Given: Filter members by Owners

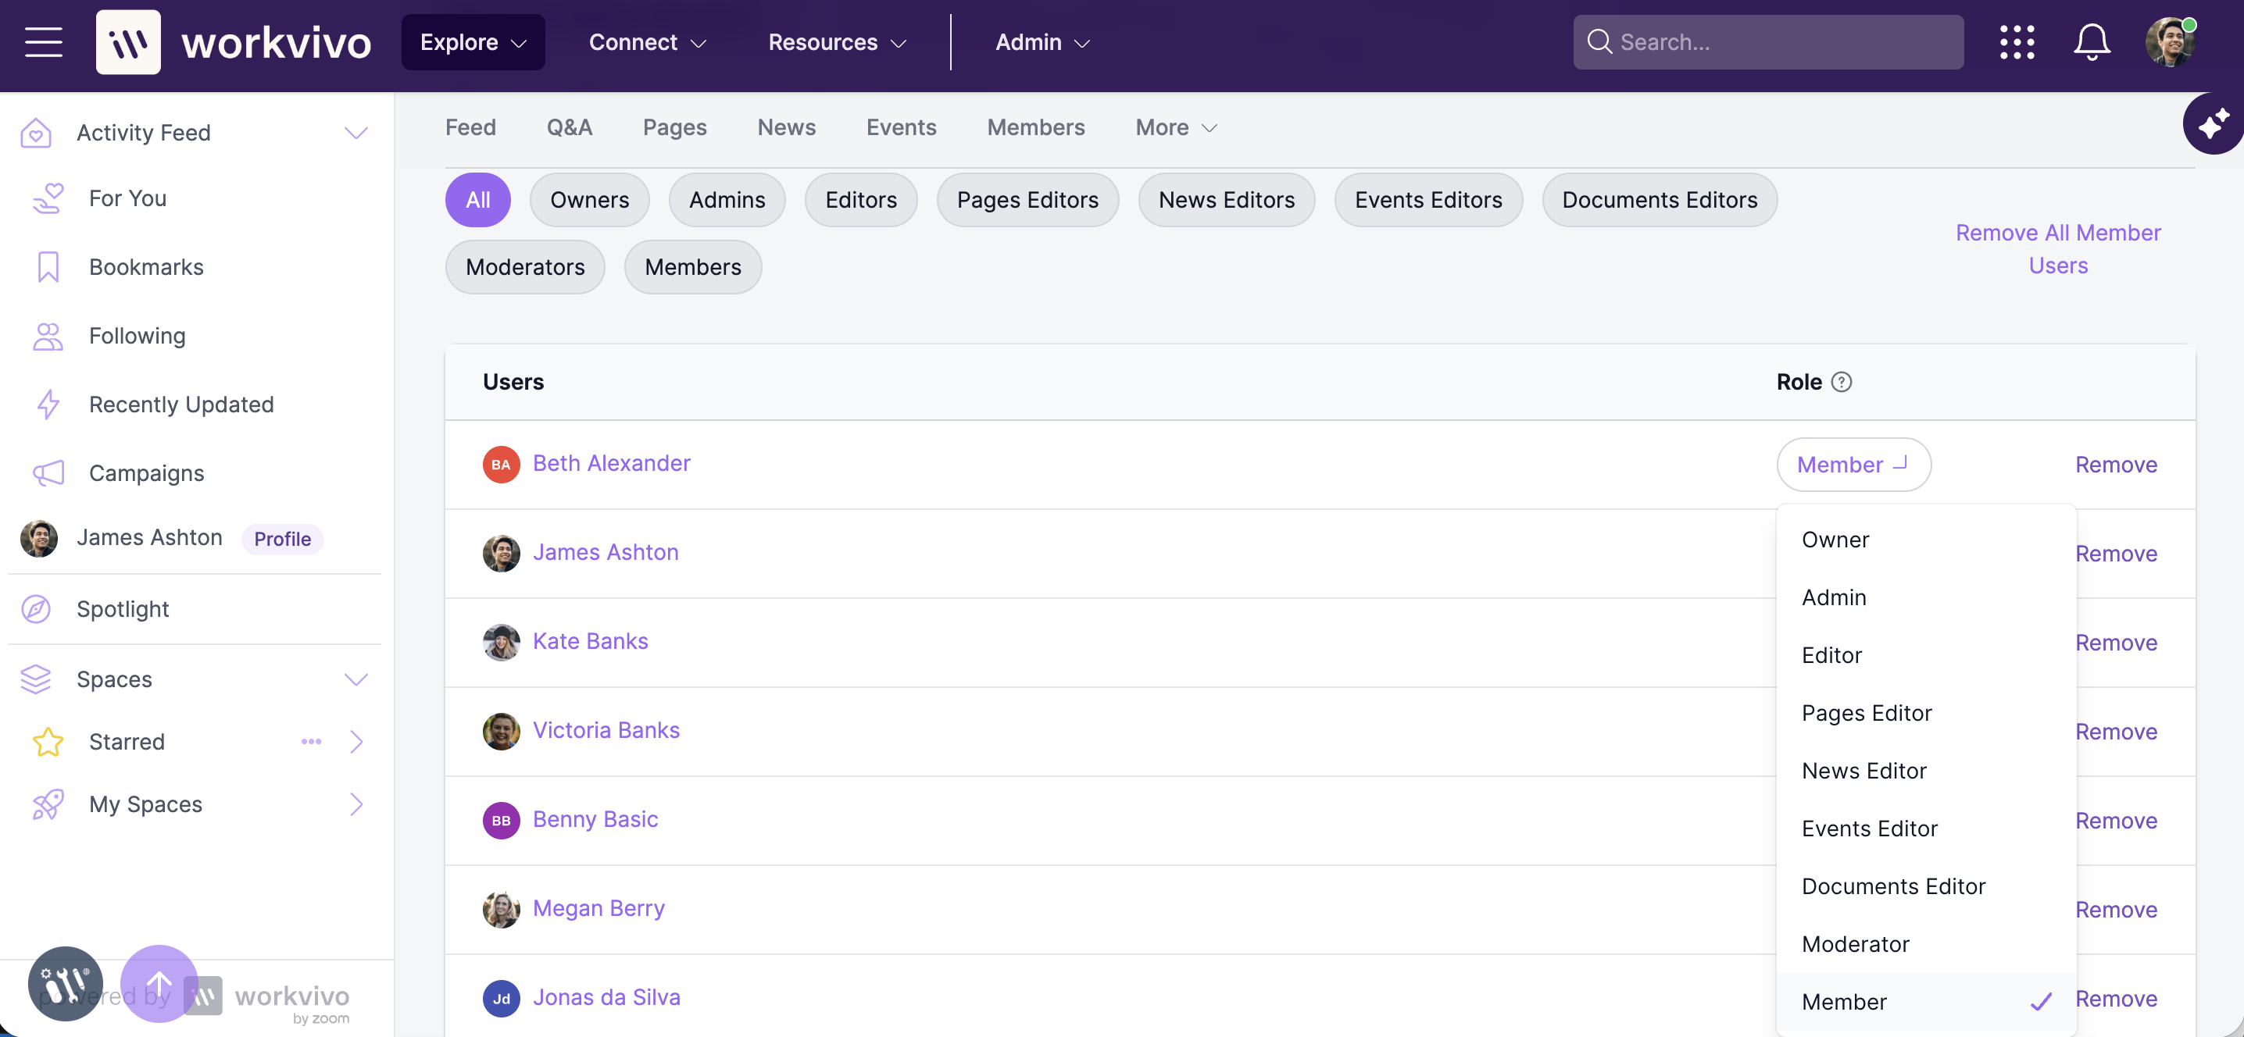Looking at the screenshot, I should coord(590,199).
